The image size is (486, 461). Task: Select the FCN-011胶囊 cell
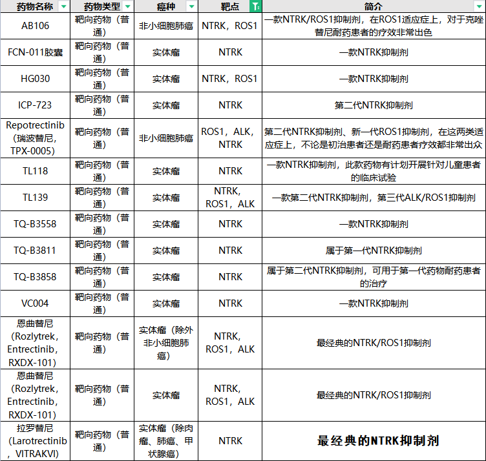tap(36, 52)
